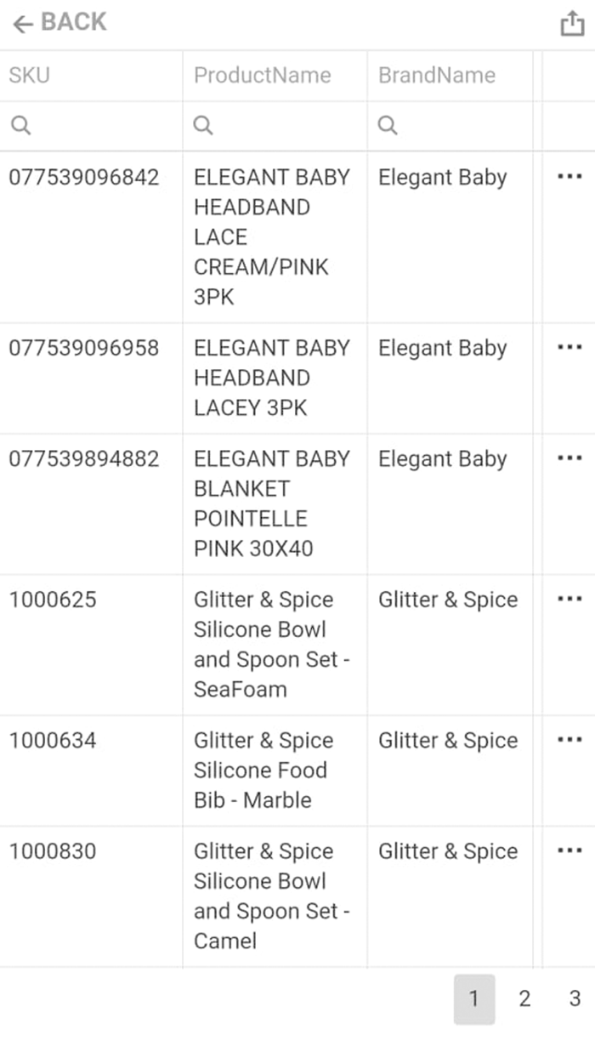
Task: Open the ellipsis menu for SKU 077539096842
Action: click(x=568, y=176)
